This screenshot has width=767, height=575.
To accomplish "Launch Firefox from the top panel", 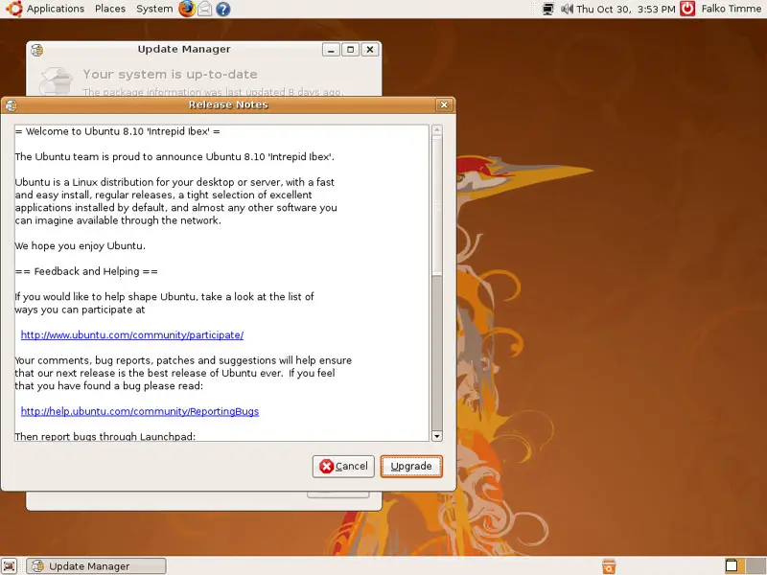I will (186, 9).
